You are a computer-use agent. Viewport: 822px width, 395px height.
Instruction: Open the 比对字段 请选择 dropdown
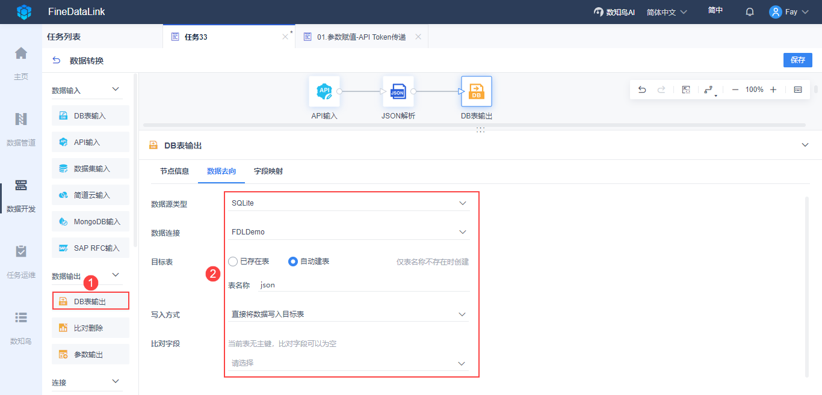(348, 363)
